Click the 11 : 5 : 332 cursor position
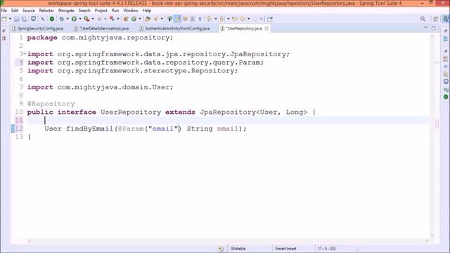 (x=326, y=249)
